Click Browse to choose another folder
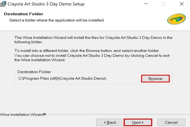The height and width of the screenshot is (127, 190). click(x=155, y=79)
